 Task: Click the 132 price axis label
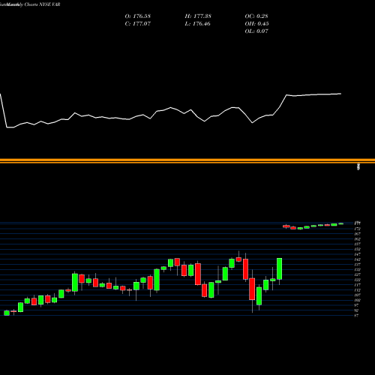tap(358, 270)
